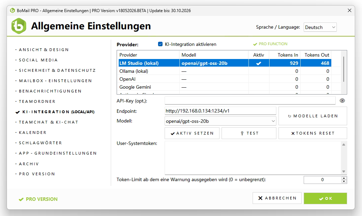Open App-Grundeinstellungen section

coord(58,153)
